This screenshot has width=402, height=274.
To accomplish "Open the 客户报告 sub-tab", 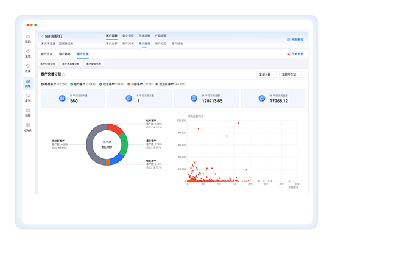I will point(177,44).
